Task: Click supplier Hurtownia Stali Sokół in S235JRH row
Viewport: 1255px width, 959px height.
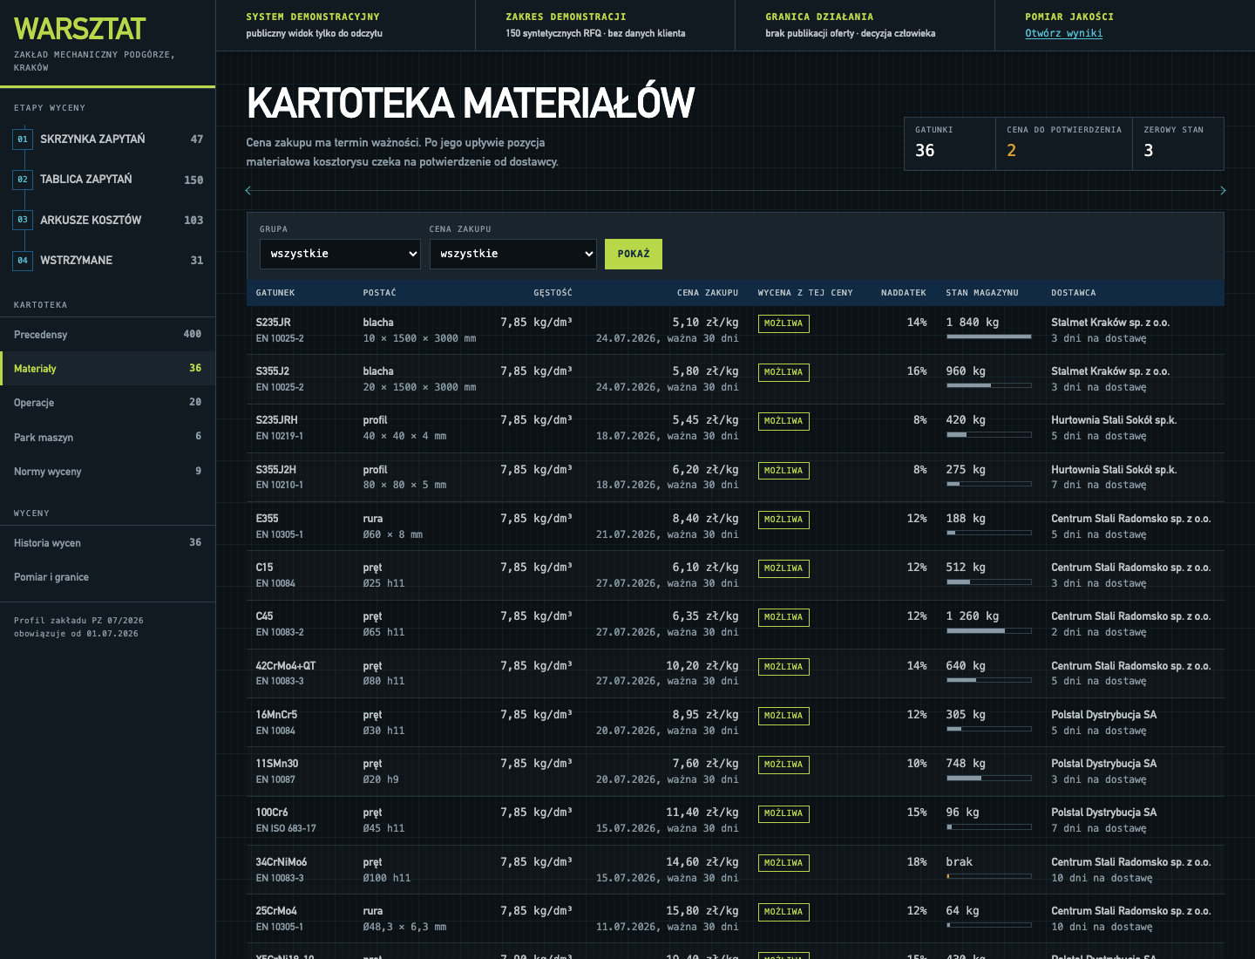Action: pos(1114,419)
